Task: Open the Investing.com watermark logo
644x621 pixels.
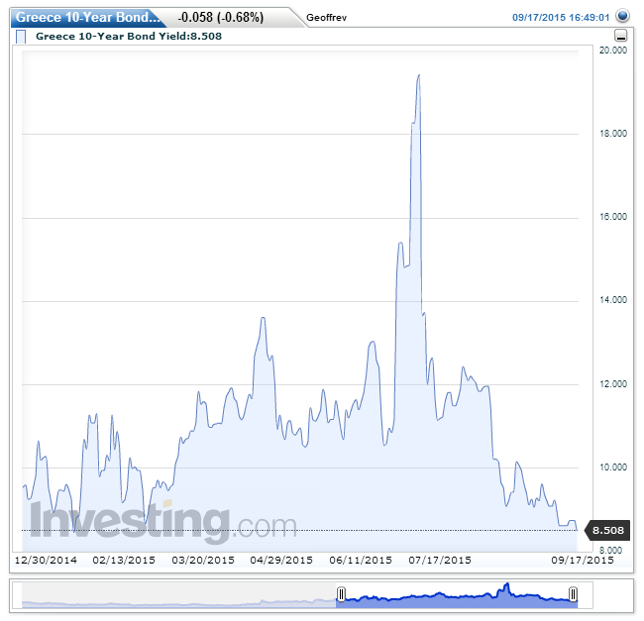Action: [163, 522]
